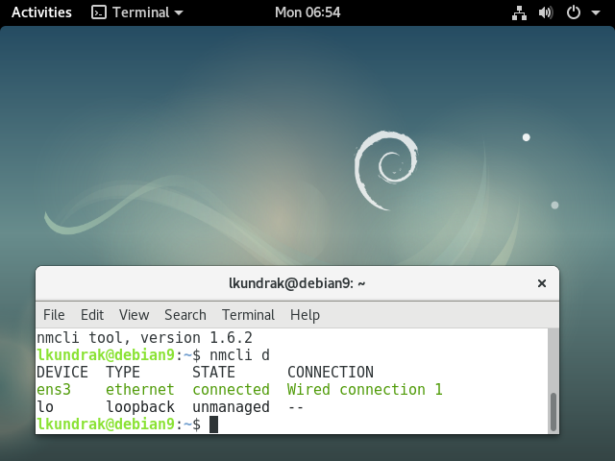Viewport: 615px width, 461px height.
Task: Expand the system menu arrow
Action: 596,12
